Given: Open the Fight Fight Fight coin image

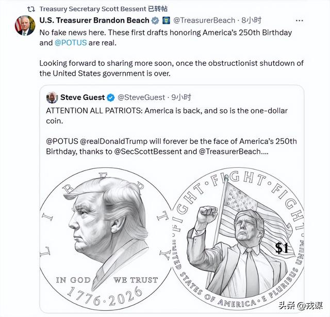Looking at the screenshot, I should (238, 239).
